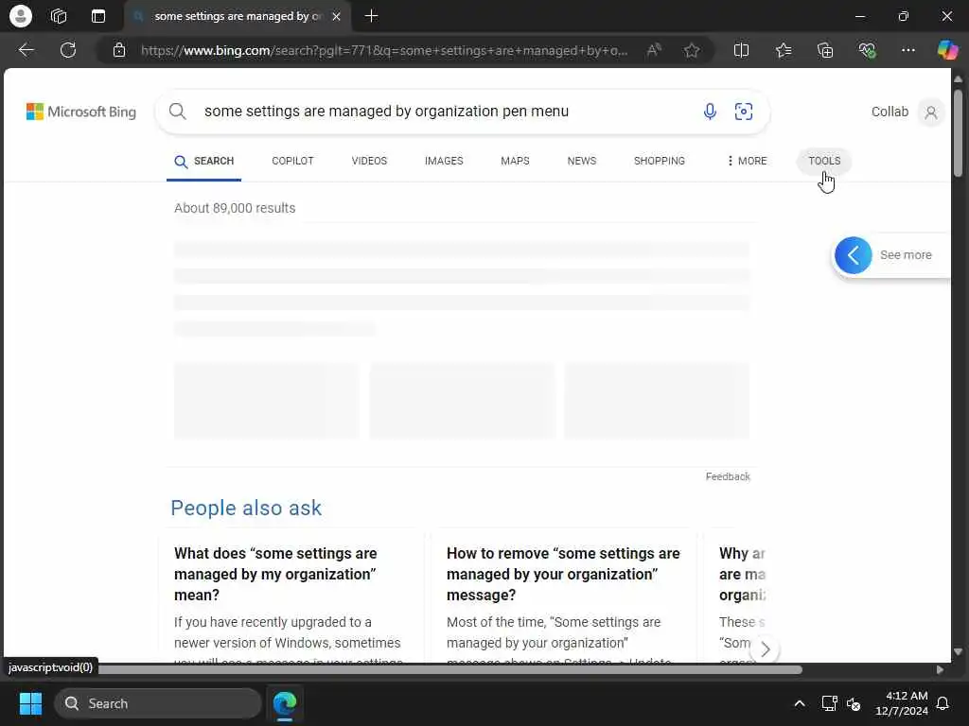The height and width of the screenshot is (726, 969).
Task: Open the Edge profile avatar
Action: coord(21,16)
